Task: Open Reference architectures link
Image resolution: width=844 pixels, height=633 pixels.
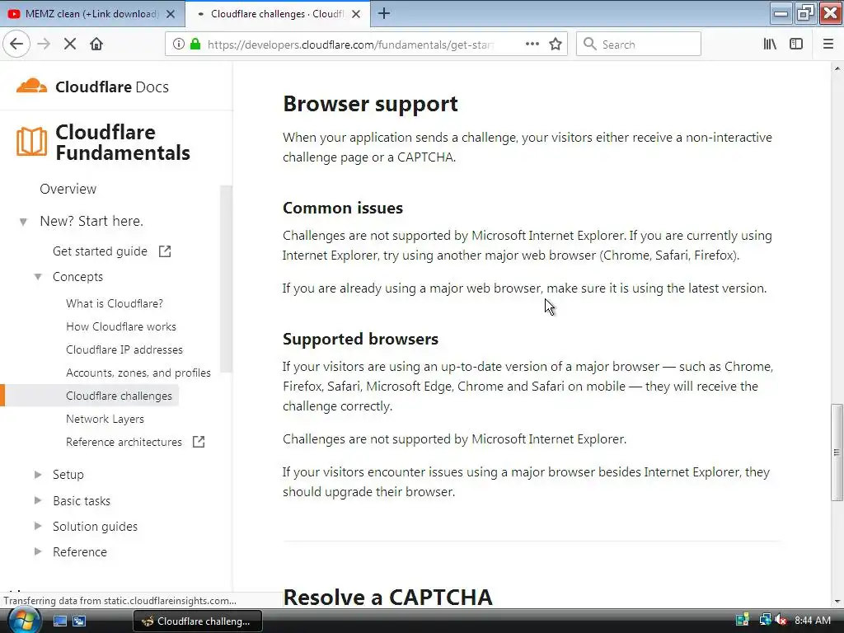Action: (124, 442)
